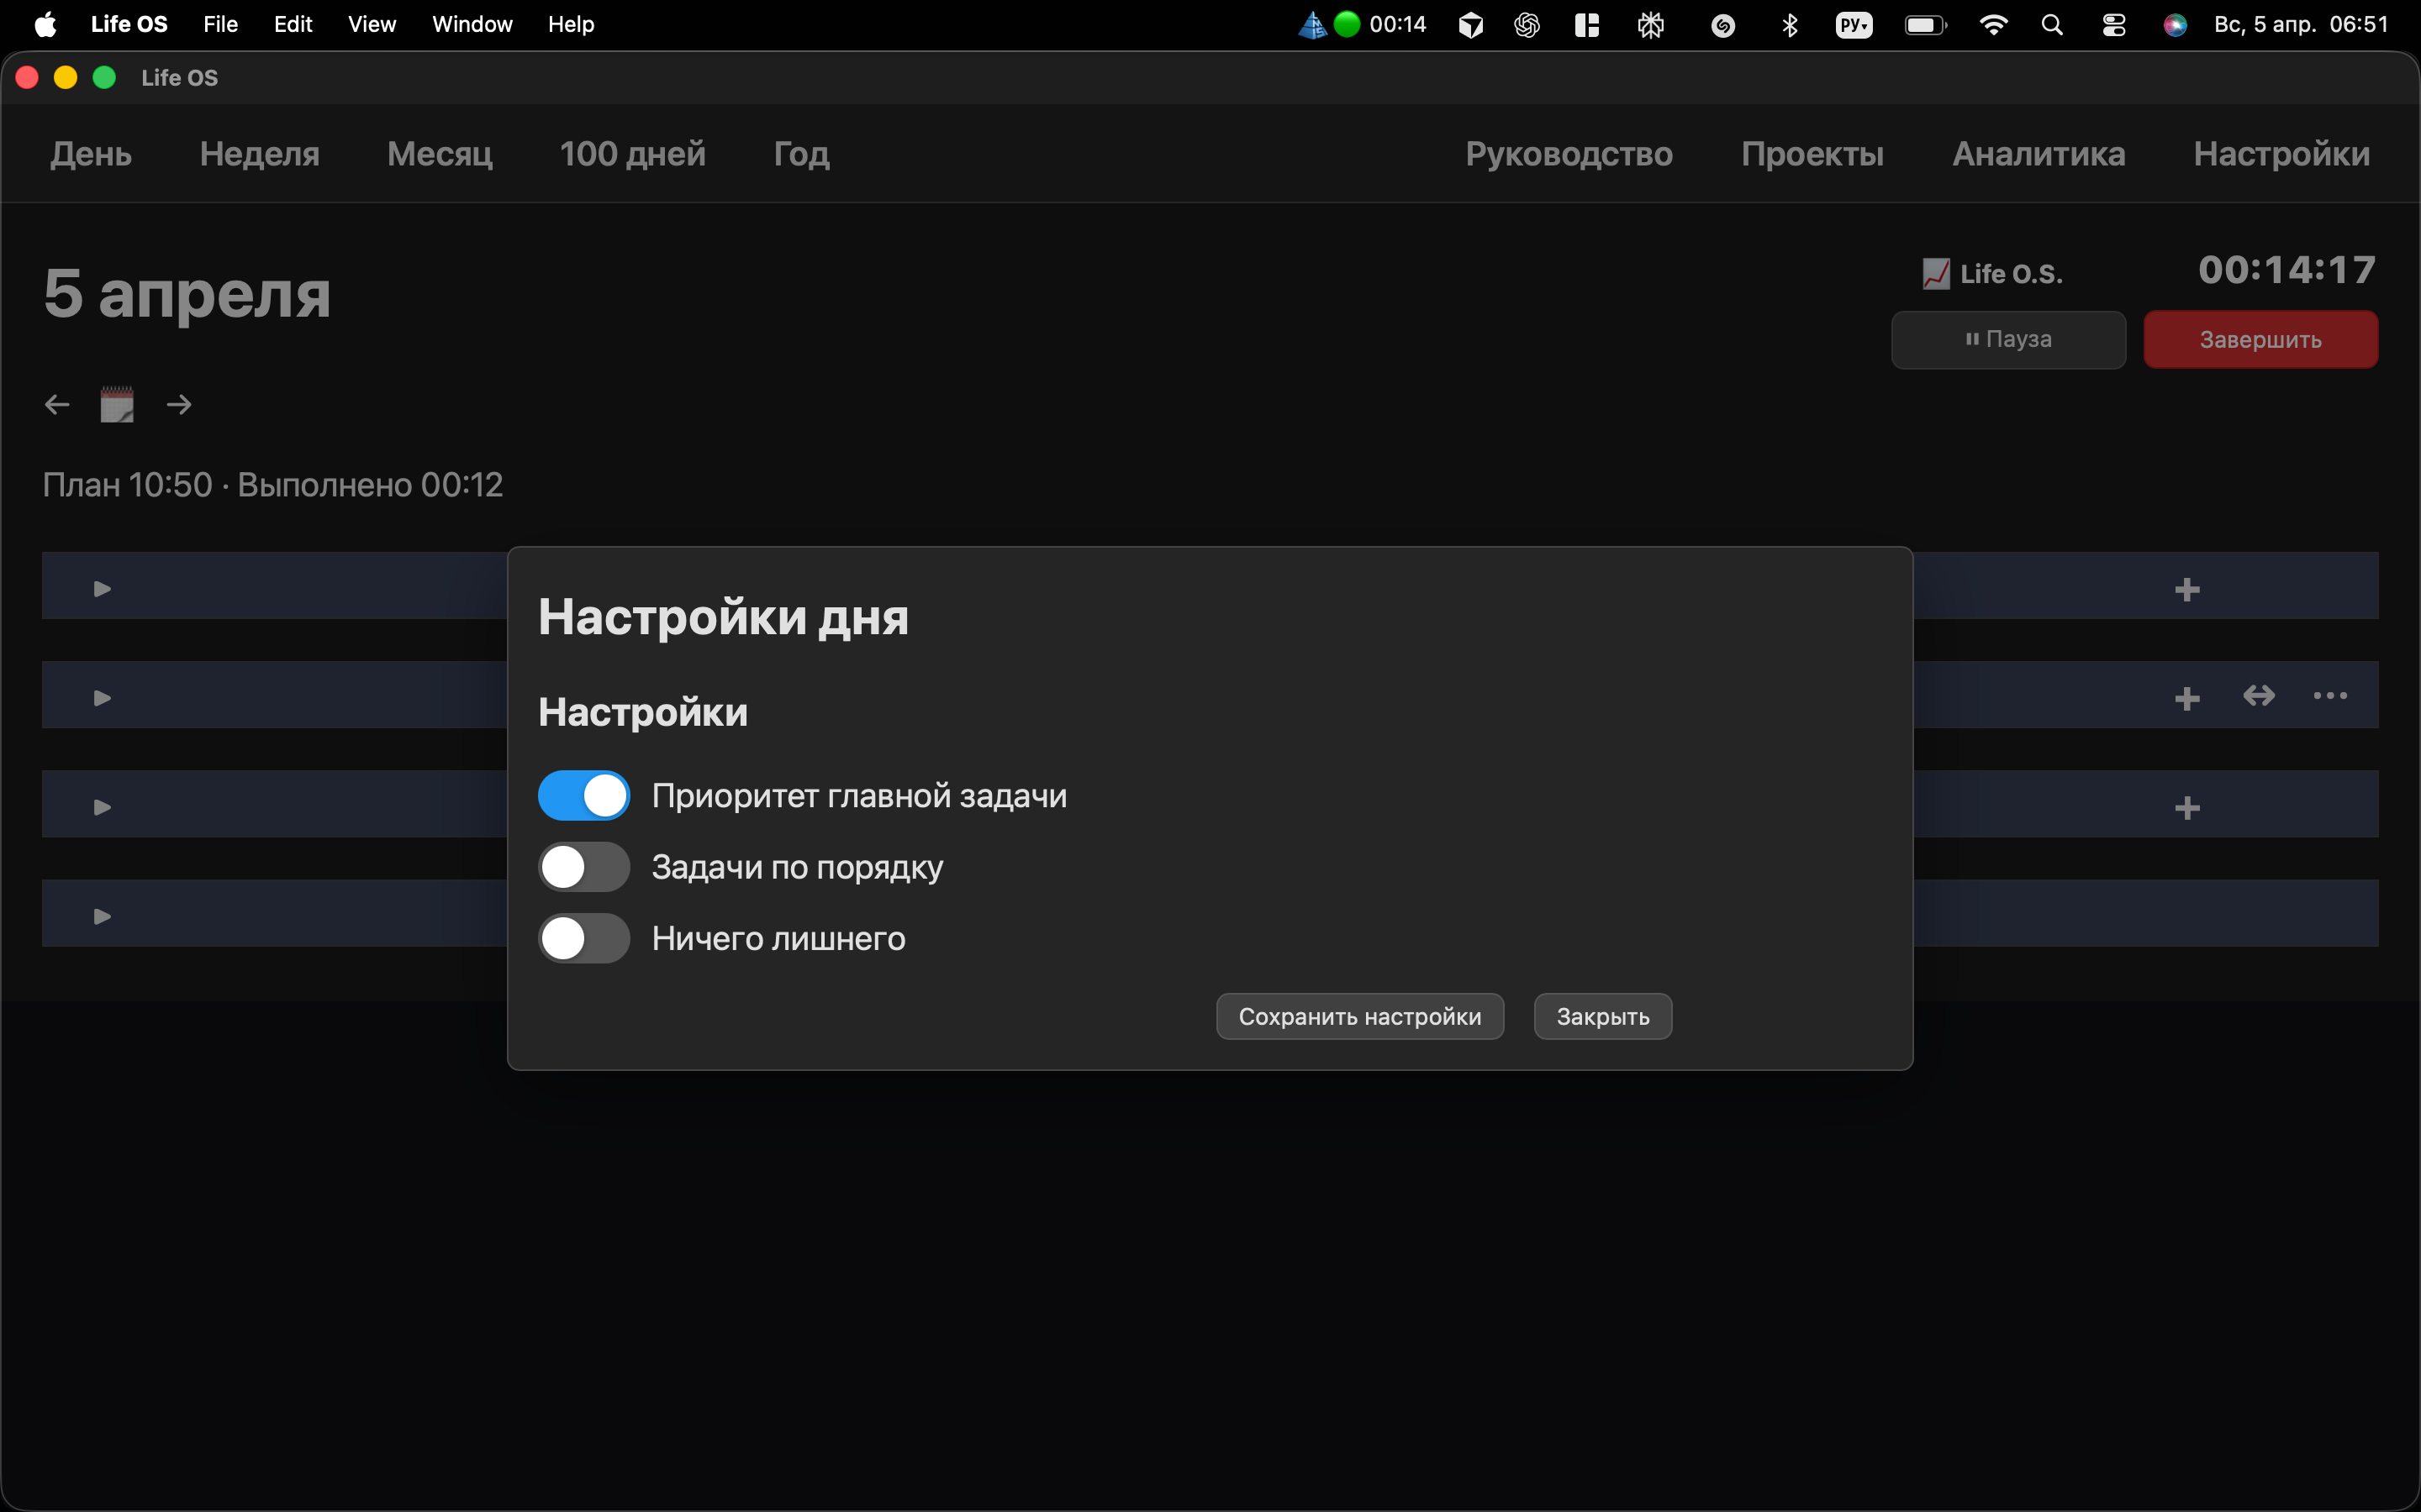Open the calendar date picker icon
Image resolution: width=2421 pixels, height=1512 pixels.
(117, 405)
